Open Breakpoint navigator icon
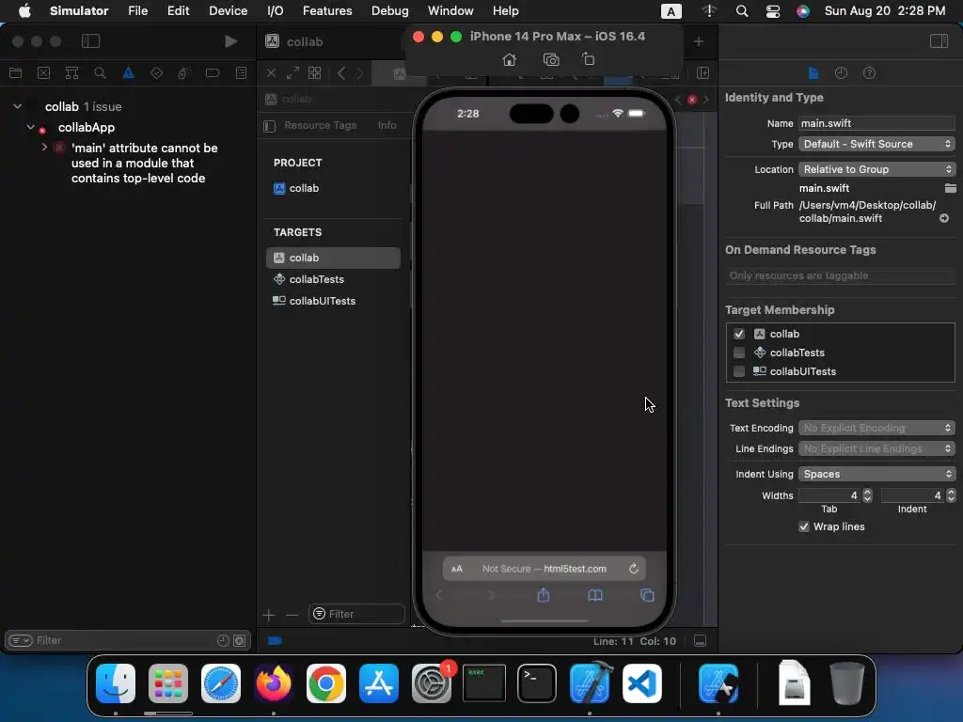The height and width of the screenshot is (722, 963). pyautogui.click(x=213, y=73)
